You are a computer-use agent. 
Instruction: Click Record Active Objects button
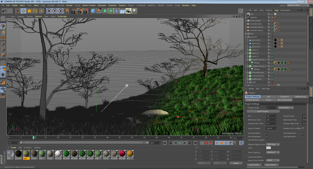[202, 143]
